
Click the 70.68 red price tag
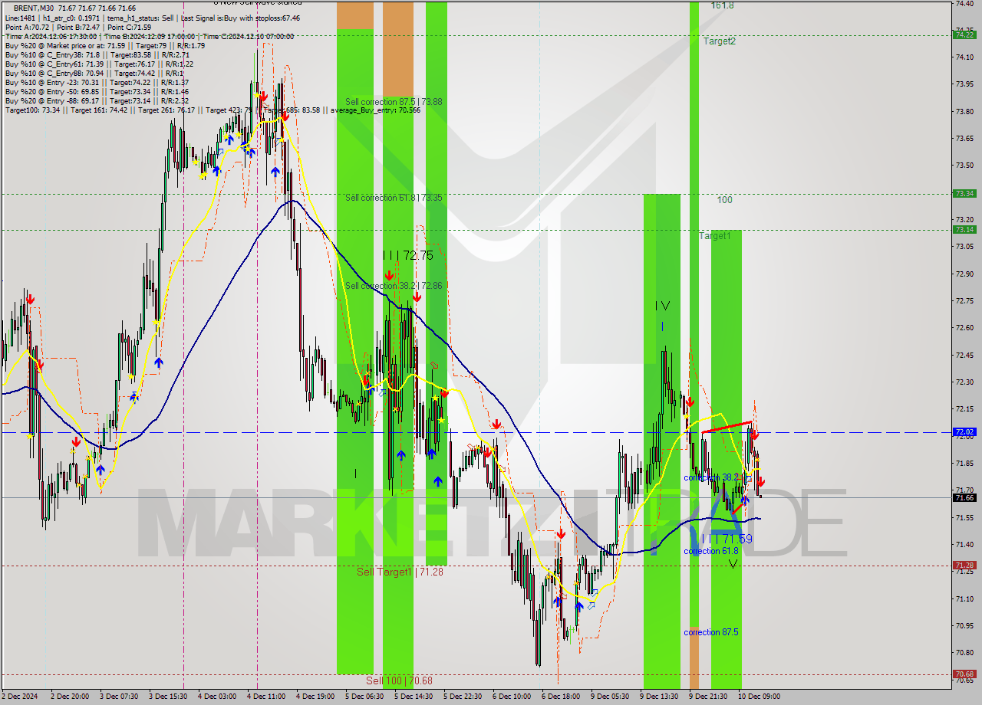point(964,674)
